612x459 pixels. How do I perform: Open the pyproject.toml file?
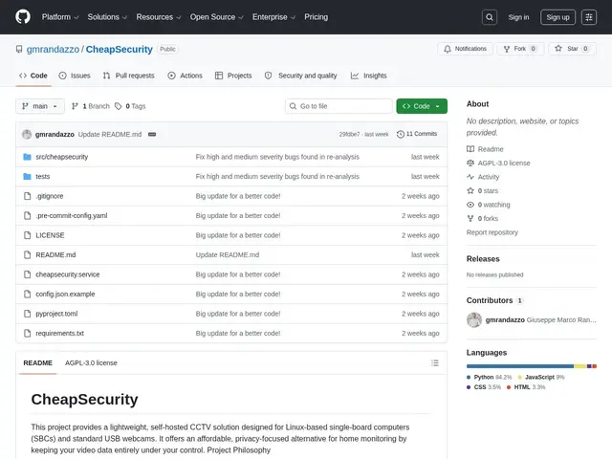tap(56, 314)
